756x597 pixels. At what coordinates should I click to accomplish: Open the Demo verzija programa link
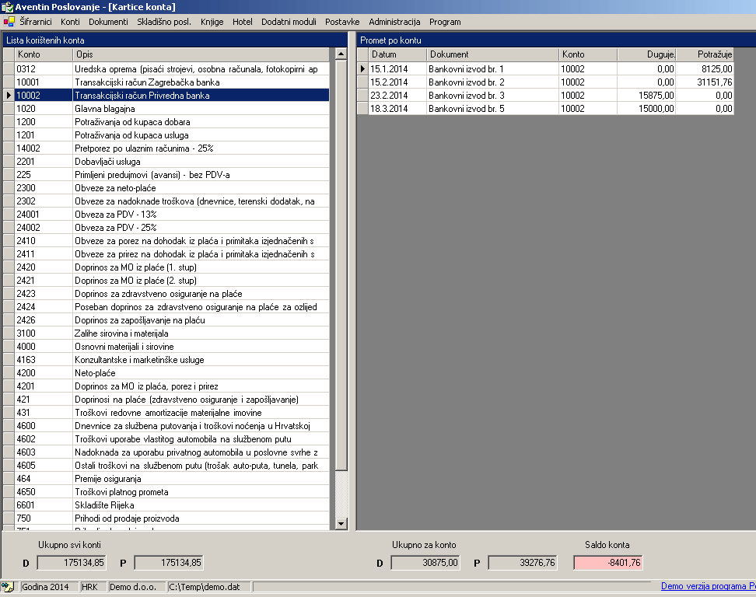point(708,587)
